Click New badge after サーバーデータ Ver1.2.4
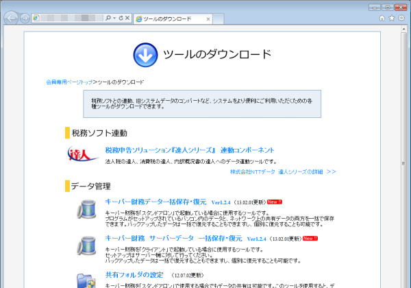The width and height of the screenshot is (411, 288). [310, 239]
